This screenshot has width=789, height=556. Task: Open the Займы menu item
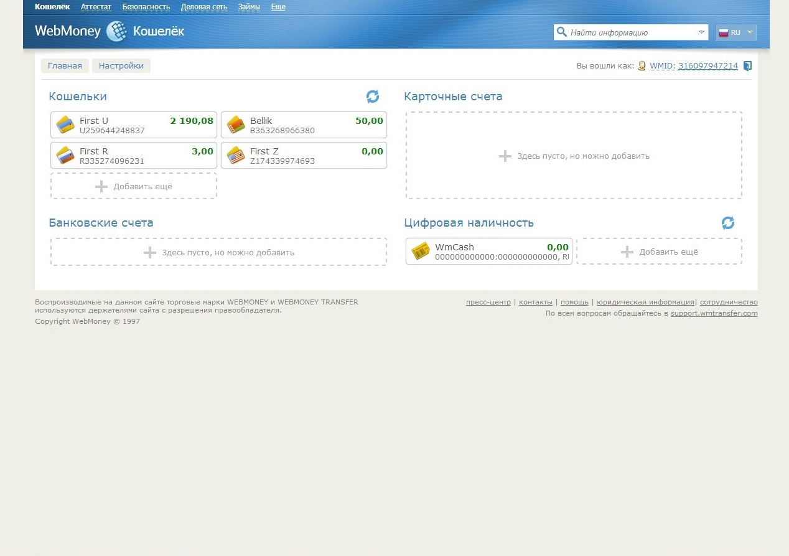coord(249,7)
